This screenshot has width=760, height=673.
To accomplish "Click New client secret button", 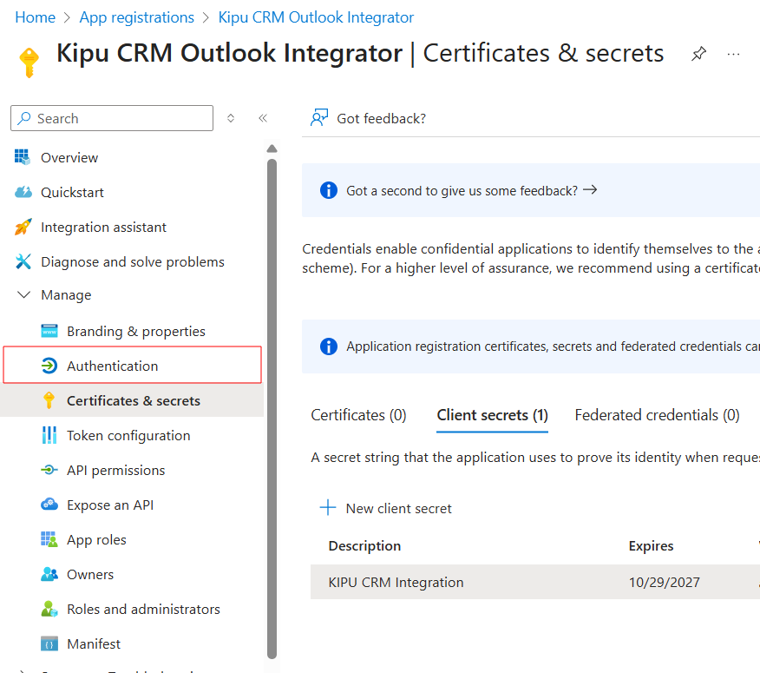I will pyautogui.click(x=386, y=508).
